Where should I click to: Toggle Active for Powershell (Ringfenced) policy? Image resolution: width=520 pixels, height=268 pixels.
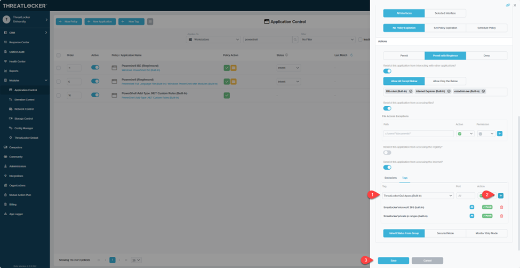coord(95,81)
